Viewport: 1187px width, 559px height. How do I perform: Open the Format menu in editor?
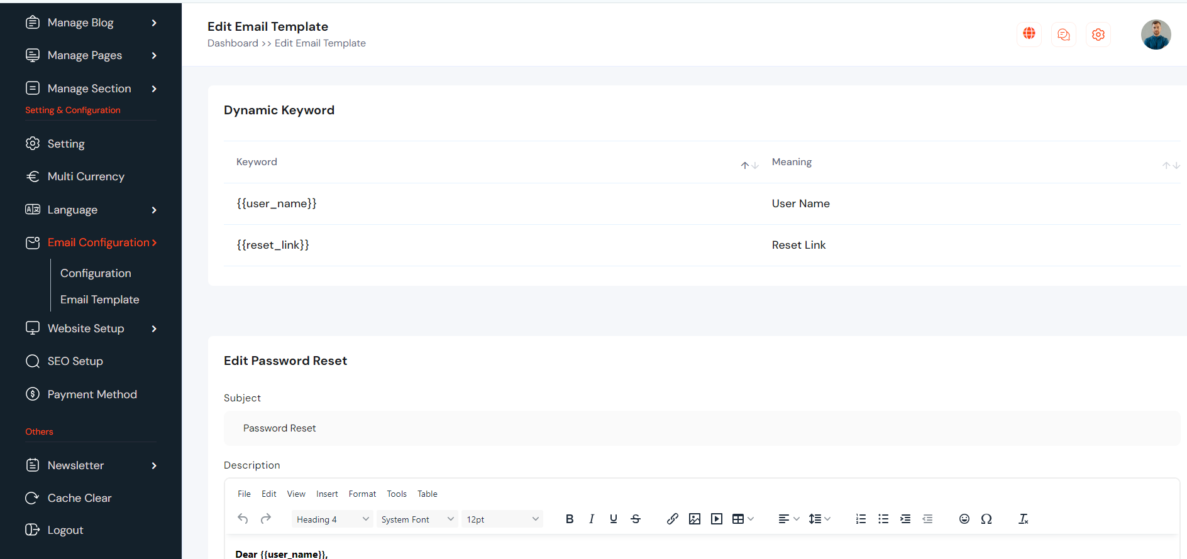pos(362,494)
